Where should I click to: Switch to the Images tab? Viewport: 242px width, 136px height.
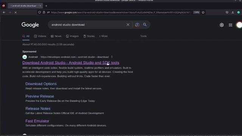72,36
